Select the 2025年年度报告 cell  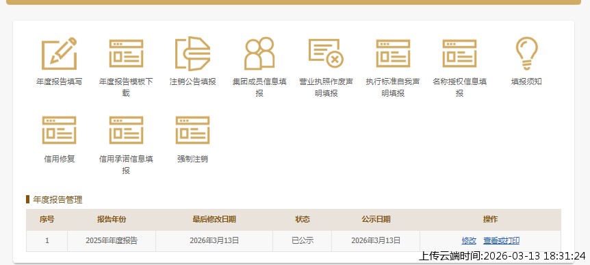[112, 240]
